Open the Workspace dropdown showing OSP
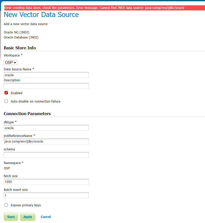Viewport: 205px width, 223px height. [10, 62]
